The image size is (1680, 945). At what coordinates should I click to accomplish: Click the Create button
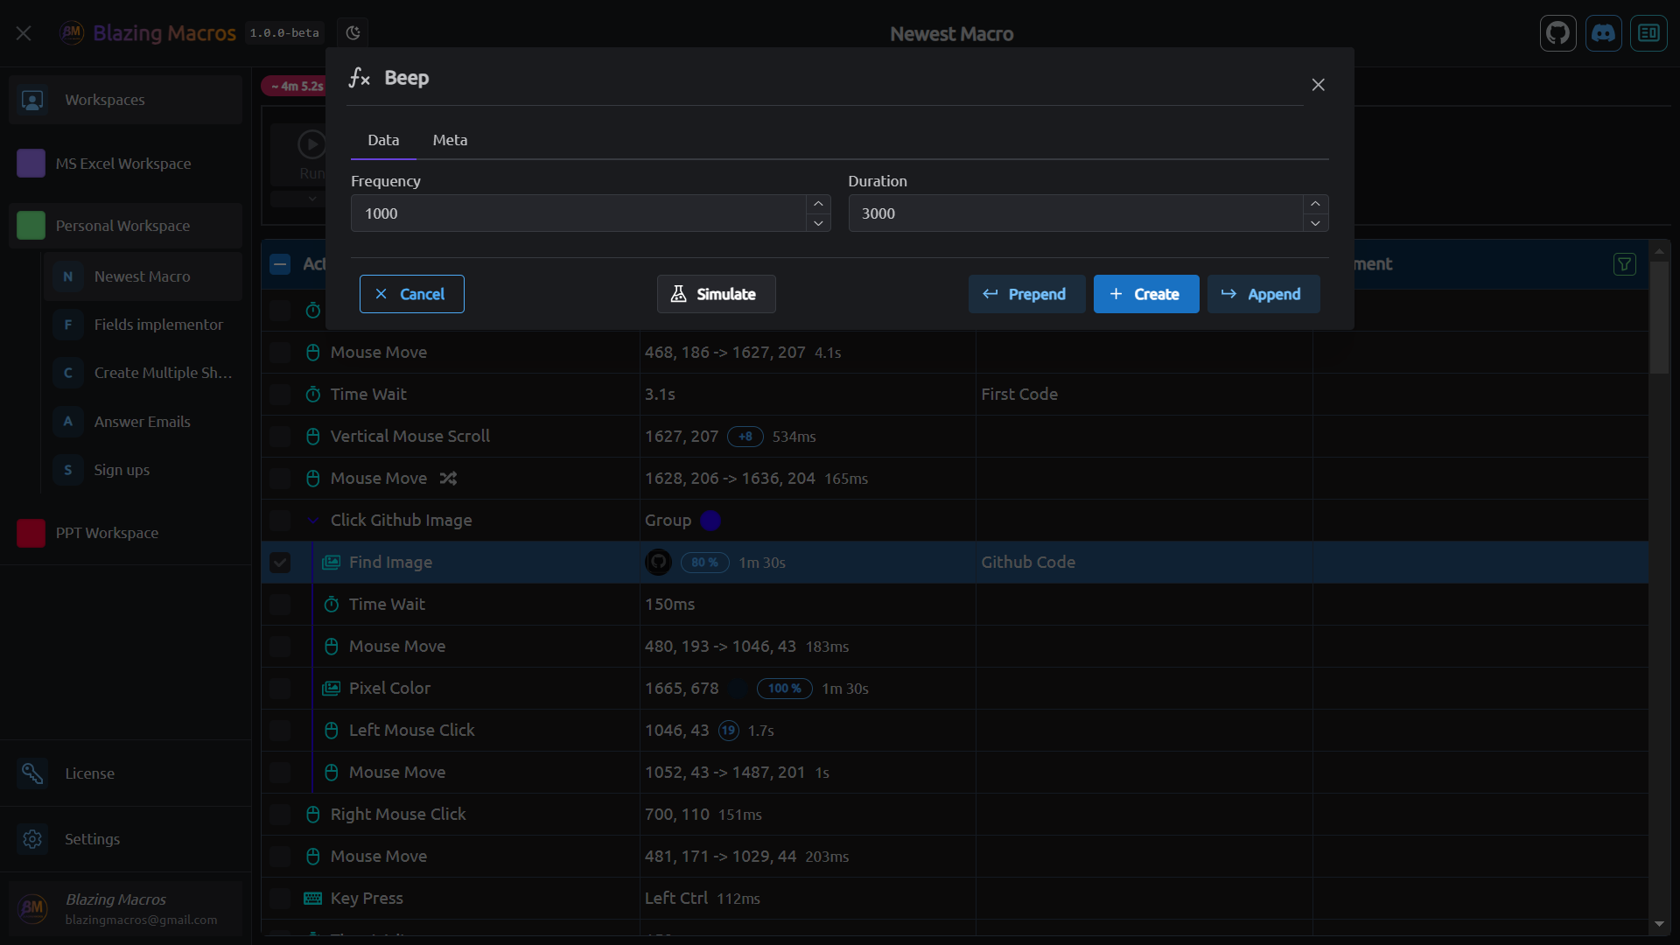pyautogui.click(x=1146, y=294)
